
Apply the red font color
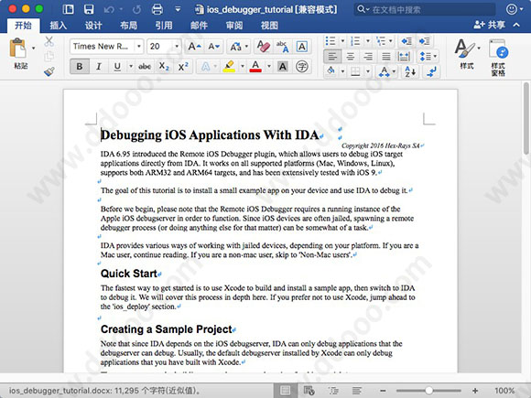point(255,66)
